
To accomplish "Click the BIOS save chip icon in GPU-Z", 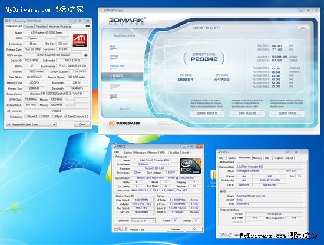I will pyautogui.click(x=85, y=55).
